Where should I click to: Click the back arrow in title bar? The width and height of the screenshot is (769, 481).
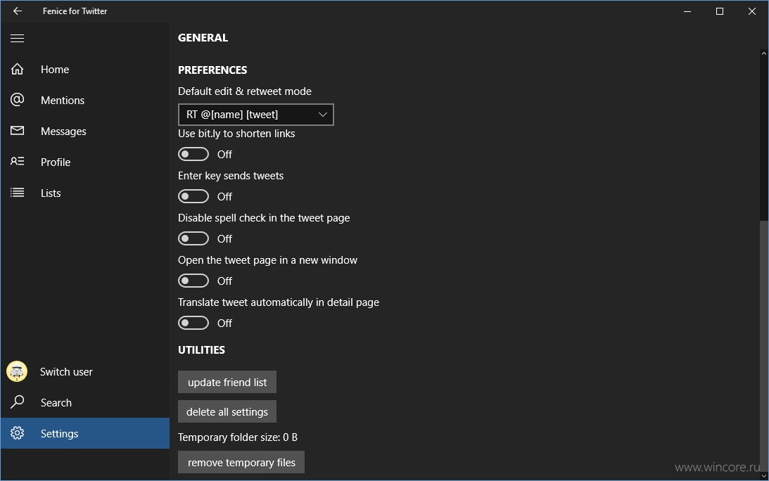[x=18, y=11]
